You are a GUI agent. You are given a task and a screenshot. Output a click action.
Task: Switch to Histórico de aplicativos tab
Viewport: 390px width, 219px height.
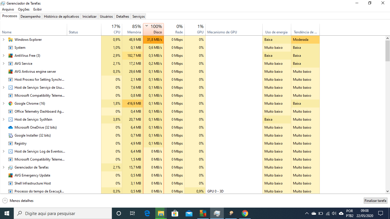pos(61,17)
